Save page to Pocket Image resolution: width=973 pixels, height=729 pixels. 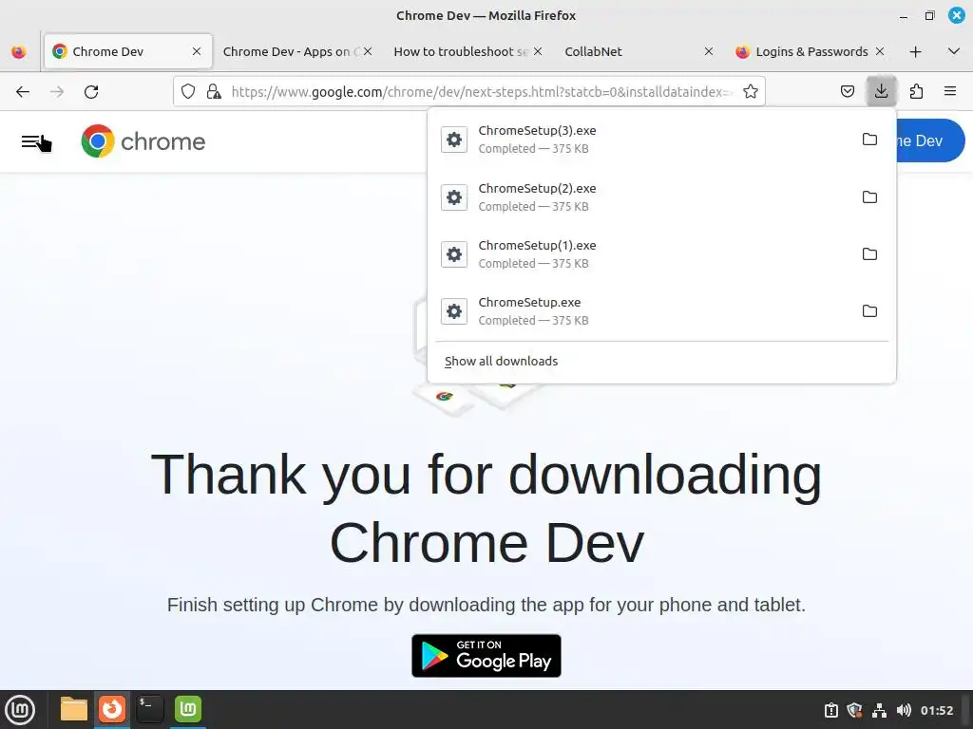point(847,92)
